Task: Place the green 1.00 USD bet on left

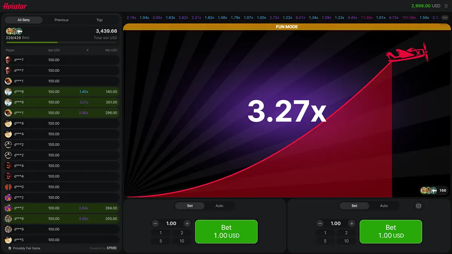Action: [226, 231]
